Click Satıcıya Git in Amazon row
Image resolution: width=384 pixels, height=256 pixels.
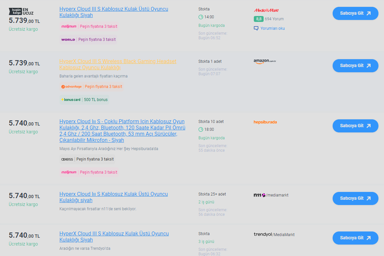(355, 66)
